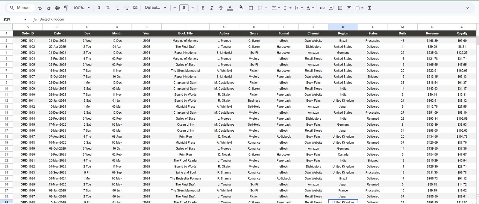Select row 1 header
479x204 pixels.
6,34
